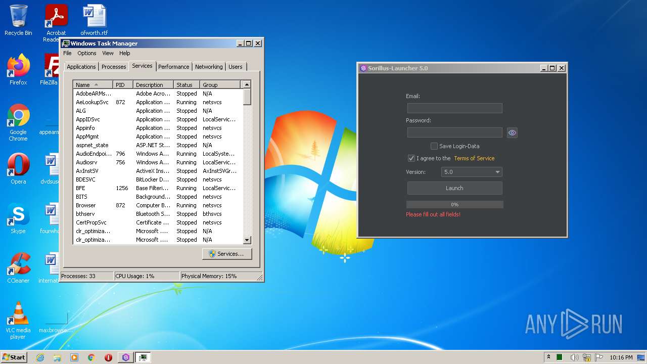This screenshot has height=364, width=647.
Task: Click the Action Center flag tray icon
Action: 599,357
